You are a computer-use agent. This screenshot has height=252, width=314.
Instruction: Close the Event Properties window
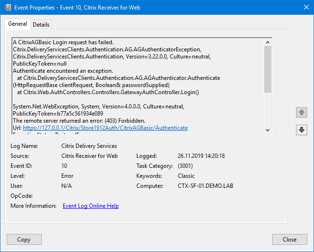pos(306,7)
